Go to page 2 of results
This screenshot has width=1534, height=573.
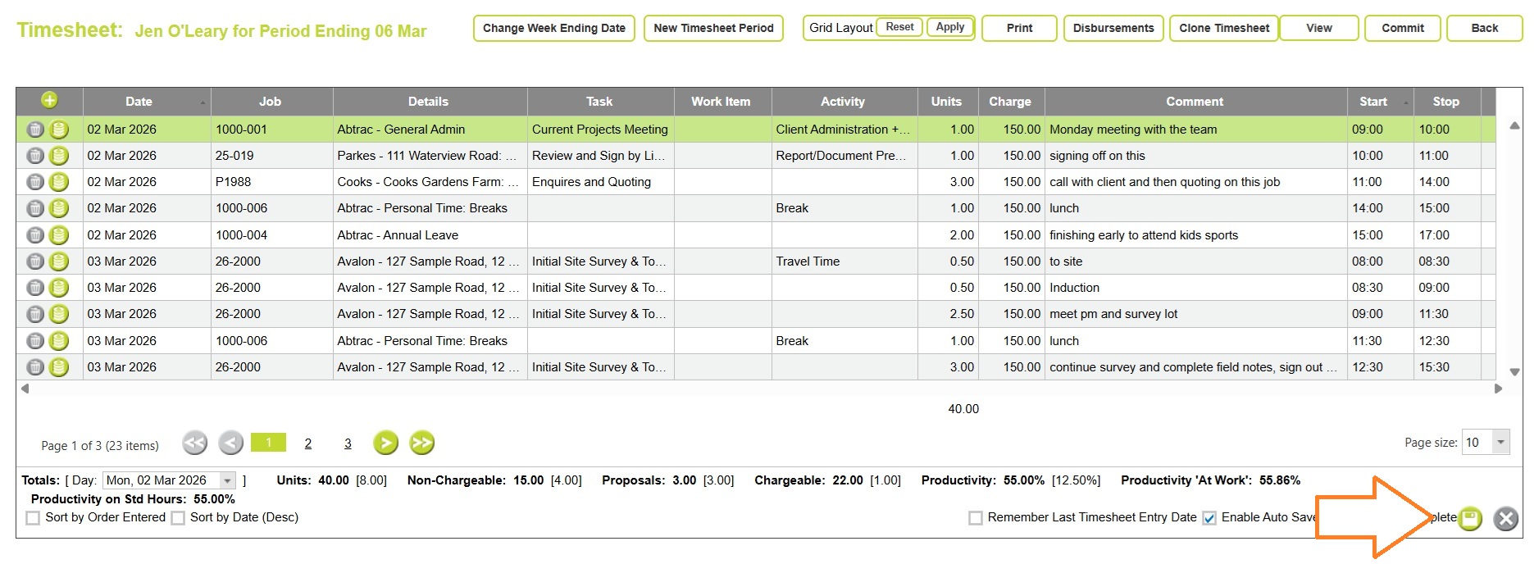coord(308,443)
